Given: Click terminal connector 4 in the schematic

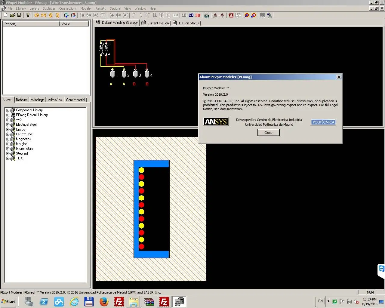Looking at the screenshot, I should 147,74.
